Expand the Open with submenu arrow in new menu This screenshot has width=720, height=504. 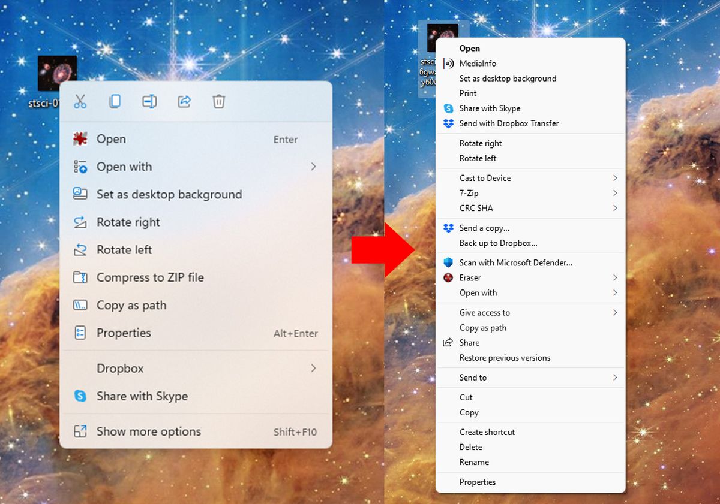coord(313,167)
